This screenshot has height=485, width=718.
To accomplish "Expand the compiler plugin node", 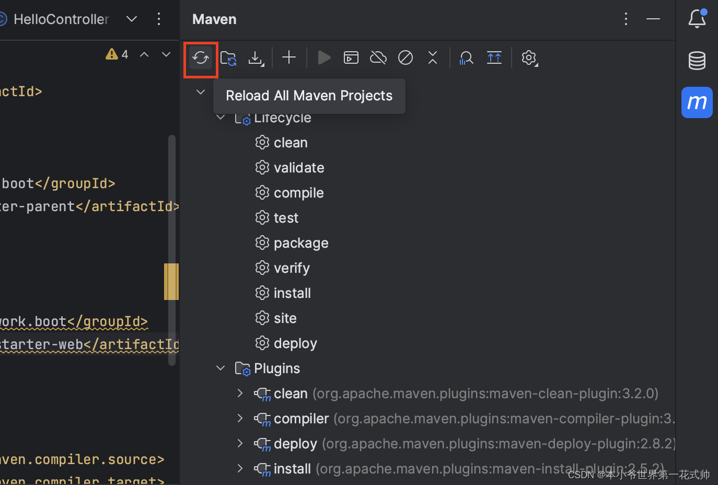I will pyautogui.click(x=240, y=418).
